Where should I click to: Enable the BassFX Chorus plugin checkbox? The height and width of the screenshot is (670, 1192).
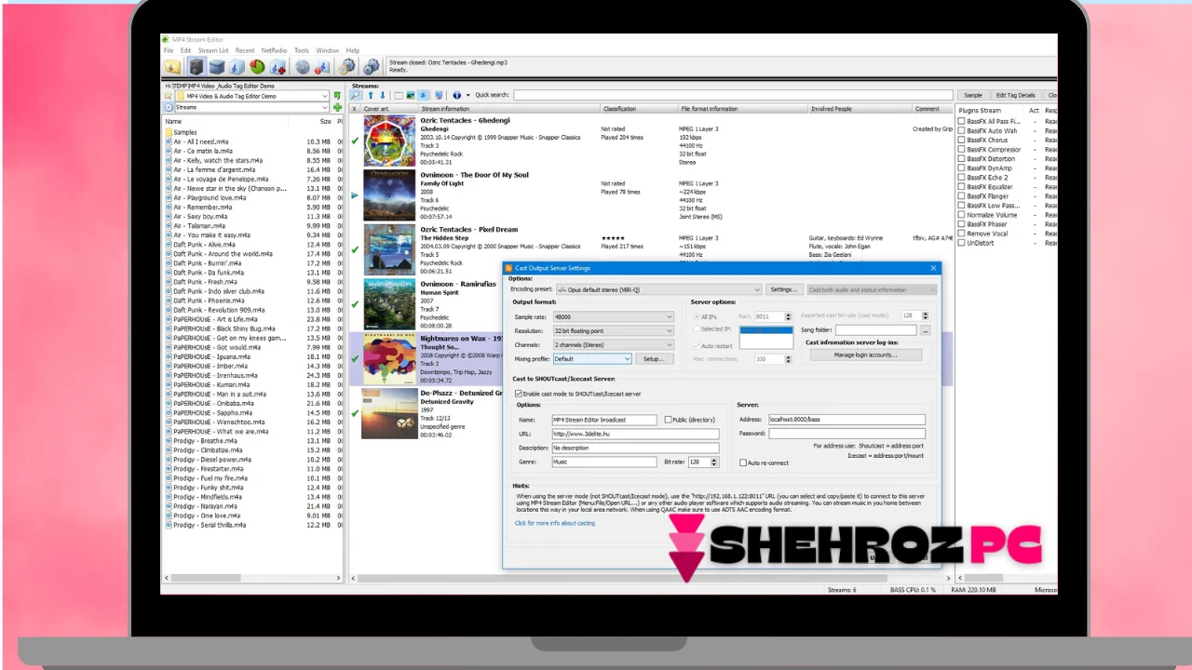[962, 141]
